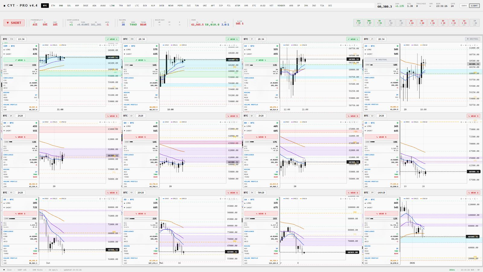Click the green WEAK L button in 15M panel
The image size is (483, 272).
point(20,60)
